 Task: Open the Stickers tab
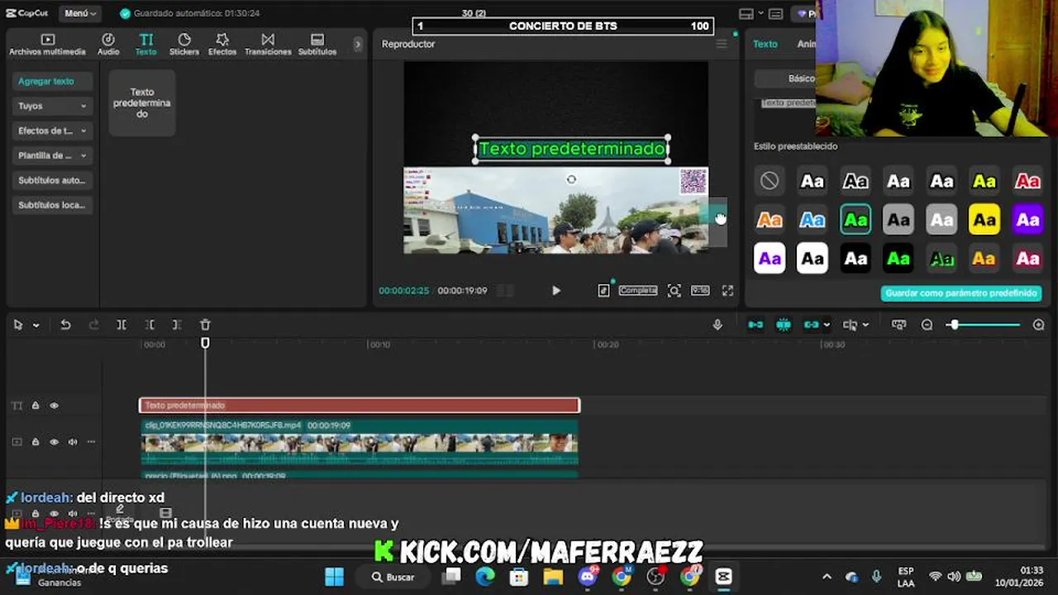pos(184,45)
